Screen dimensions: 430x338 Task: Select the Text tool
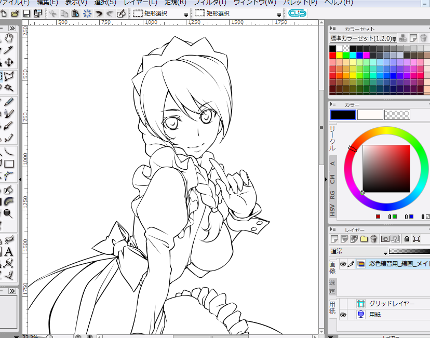(x=9, y=252)
